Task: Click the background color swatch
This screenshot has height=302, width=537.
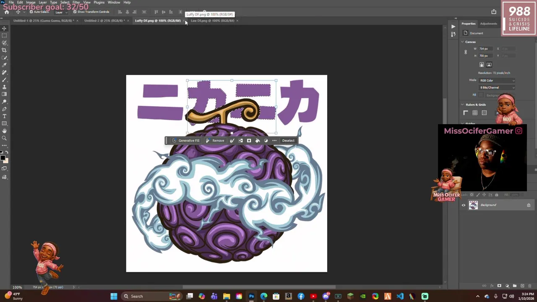Action: tap(6, 161)
